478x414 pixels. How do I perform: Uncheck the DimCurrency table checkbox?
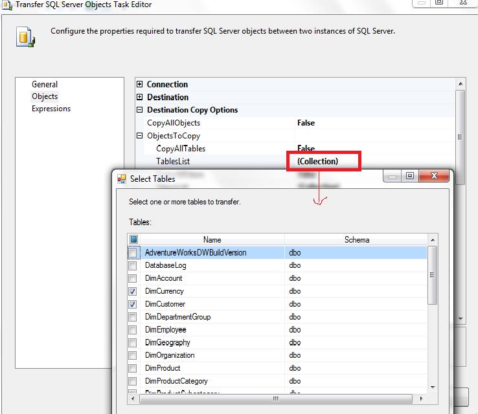coord(133,291)
